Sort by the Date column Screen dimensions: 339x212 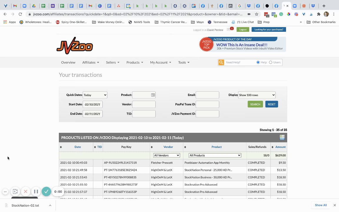point(78,147)
